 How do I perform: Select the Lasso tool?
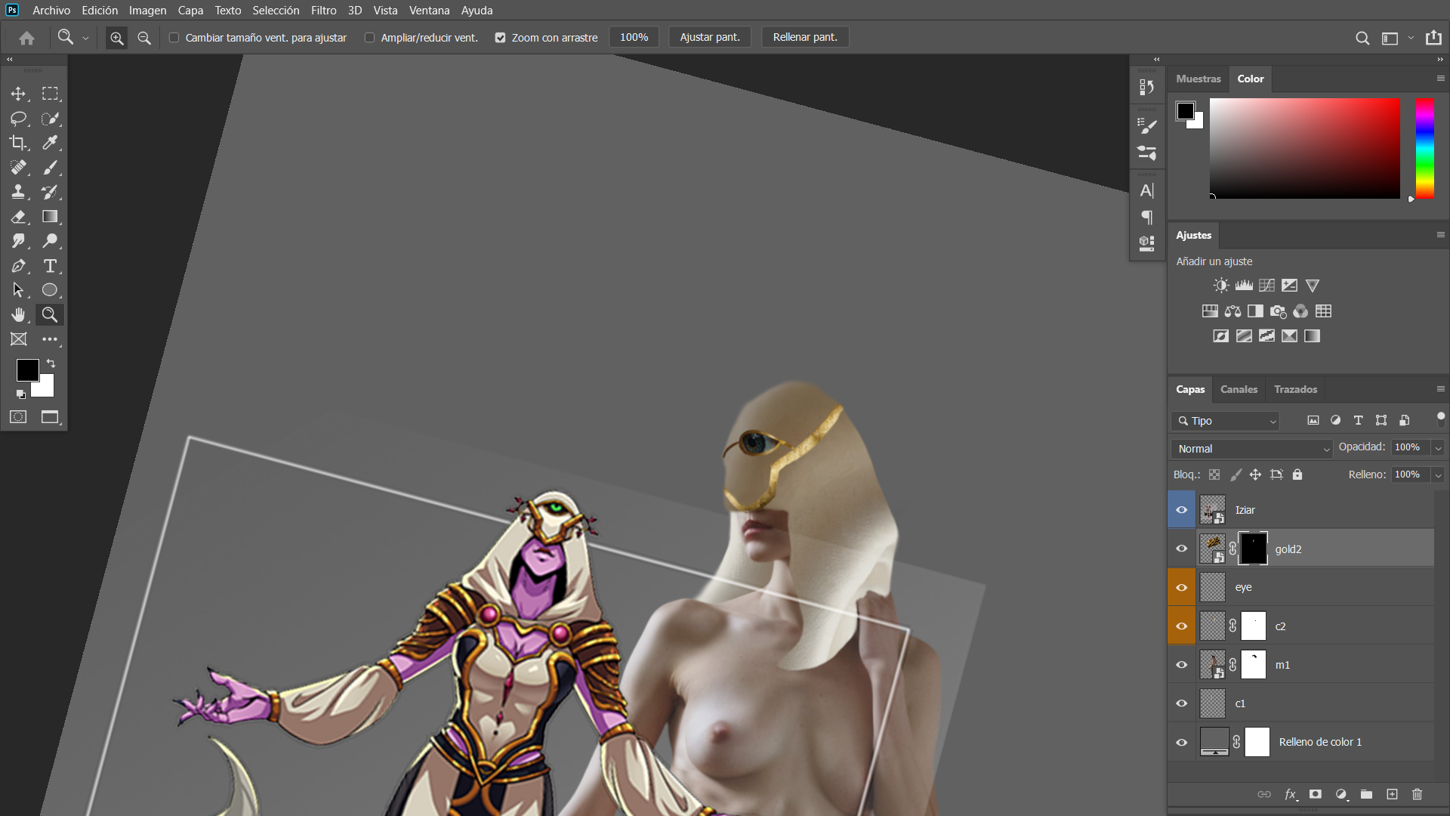pos(18,119)
